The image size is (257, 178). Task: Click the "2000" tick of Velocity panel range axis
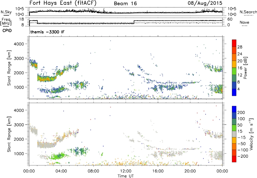tap(19, 139)
